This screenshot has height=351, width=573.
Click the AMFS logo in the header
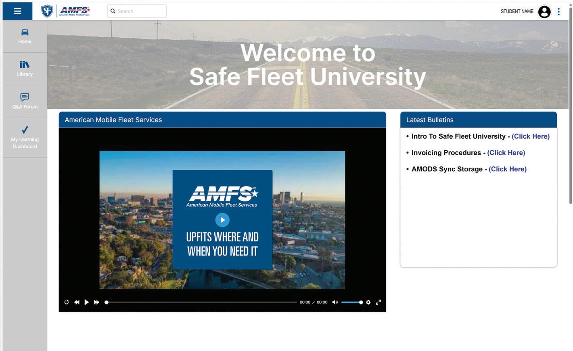75,11
